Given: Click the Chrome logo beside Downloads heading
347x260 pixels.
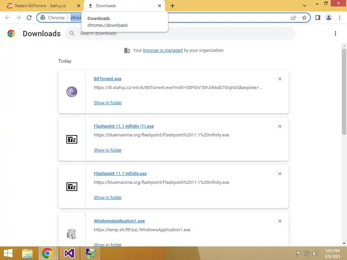Looking at the screenshot, I should click(x=11, y=34).
